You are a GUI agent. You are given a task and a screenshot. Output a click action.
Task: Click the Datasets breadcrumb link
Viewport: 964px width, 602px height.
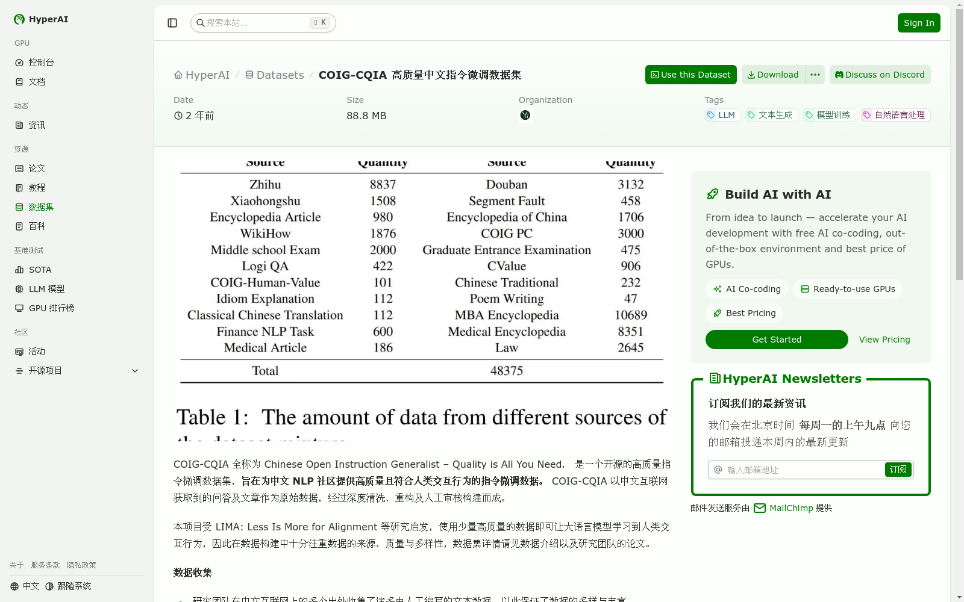coord(275,75)
